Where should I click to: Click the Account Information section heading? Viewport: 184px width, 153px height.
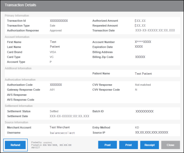click(17, 37)
